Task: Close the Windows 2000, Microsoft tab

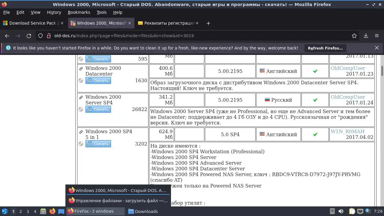Action: tap(130, 23)
